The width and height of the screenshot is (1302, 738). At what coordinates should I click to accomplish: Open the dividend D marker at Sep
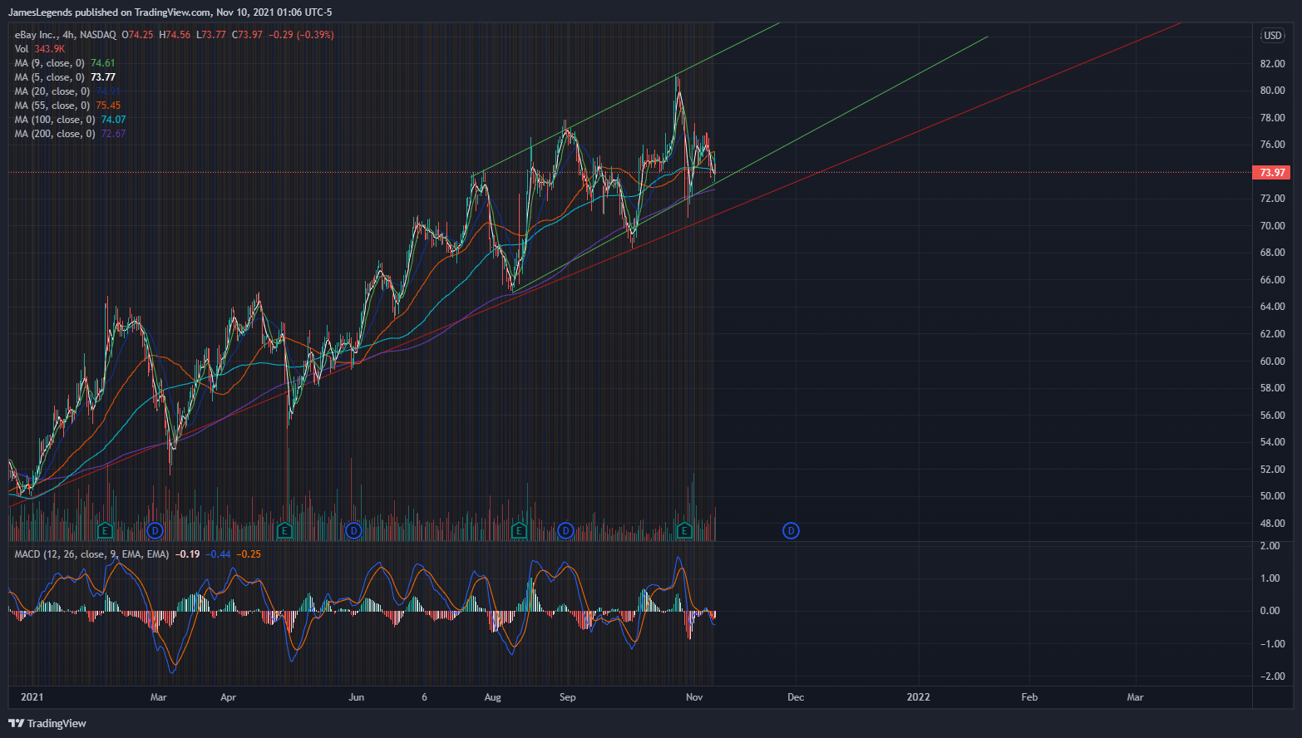coord(565,530)
